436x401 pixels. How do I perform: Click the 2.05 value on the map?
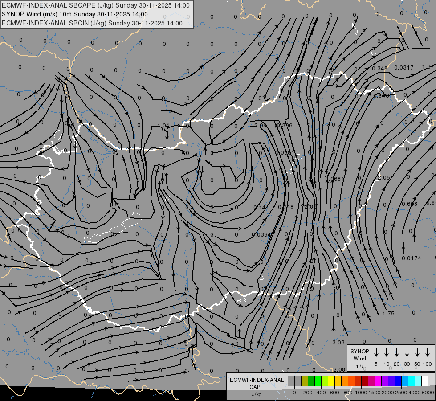point(384,177)
